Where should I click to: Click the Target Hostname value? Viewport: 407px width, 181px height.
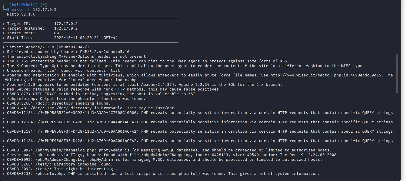coord(66,28)
